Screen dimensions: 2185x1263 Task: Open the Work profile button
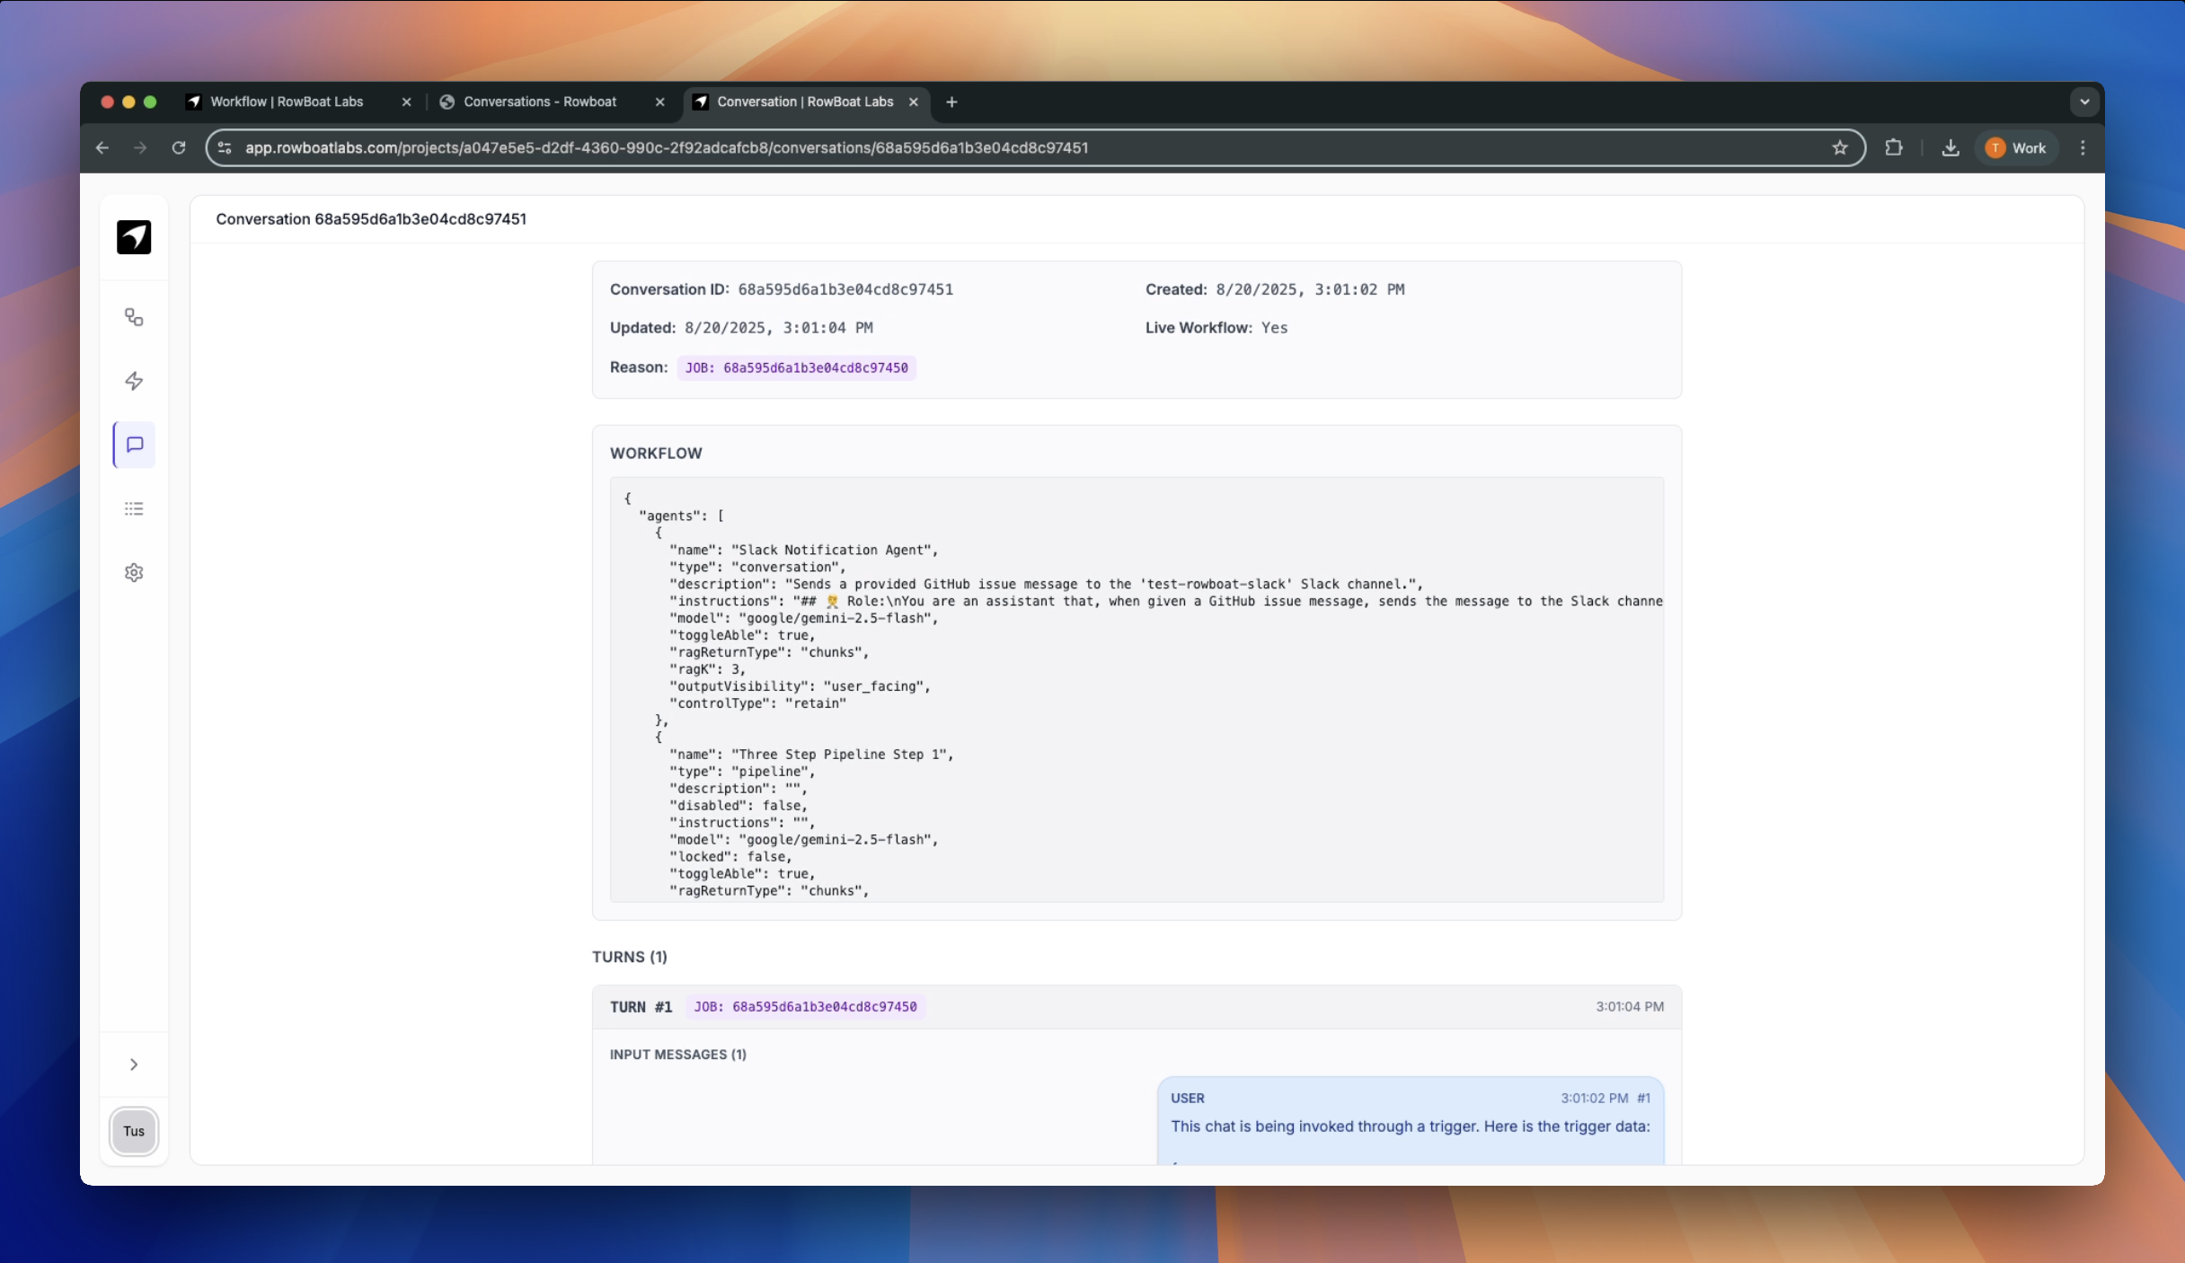coord(2016,148)
